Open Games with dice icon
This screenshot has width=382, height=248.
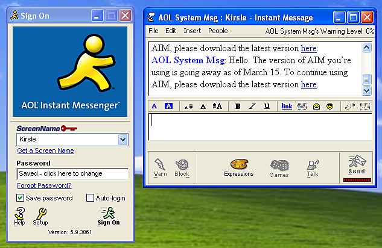pyautogui.click(x=279, y=169)
